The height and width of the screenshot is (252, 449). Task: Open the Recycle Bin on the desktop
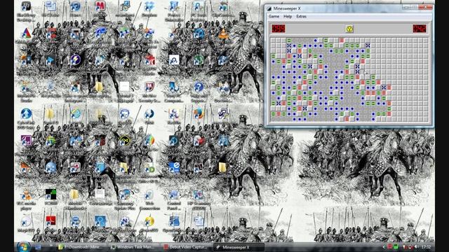coord(51,87)
